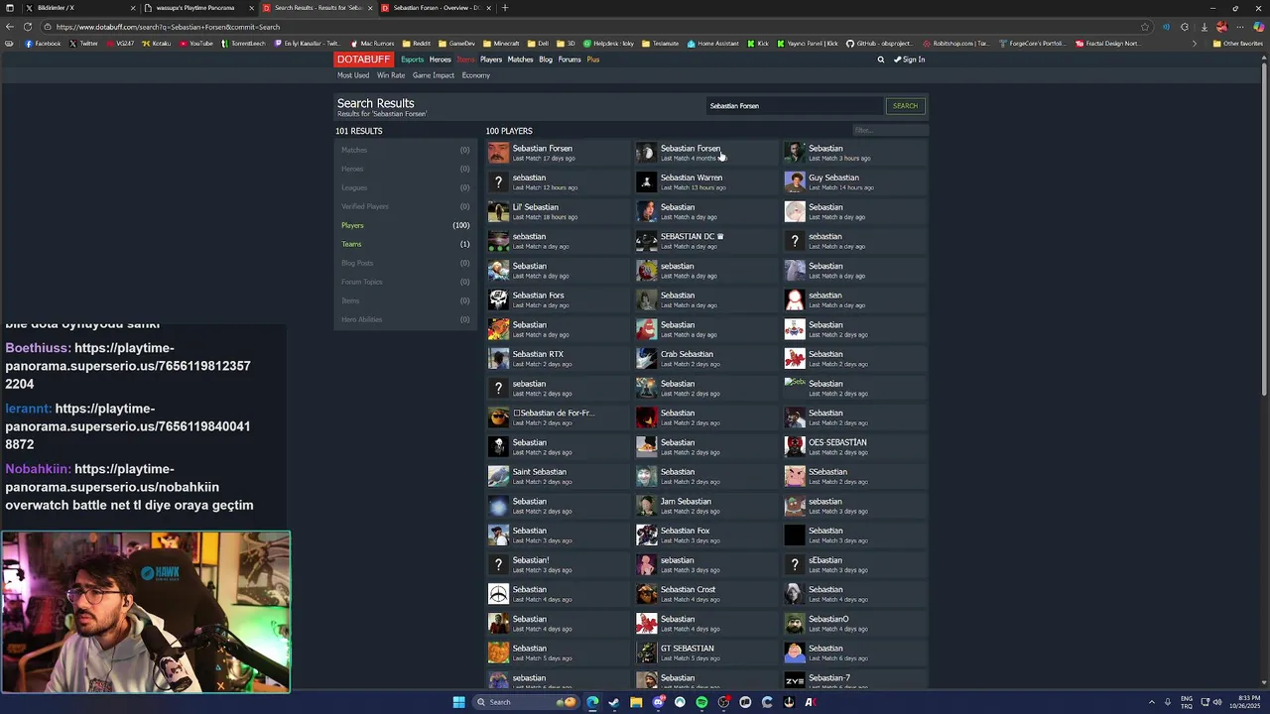The height and width of the screenshot is (714, 1270).
Task: Open the Heroes menu item
Action: (x=441, y=59)
